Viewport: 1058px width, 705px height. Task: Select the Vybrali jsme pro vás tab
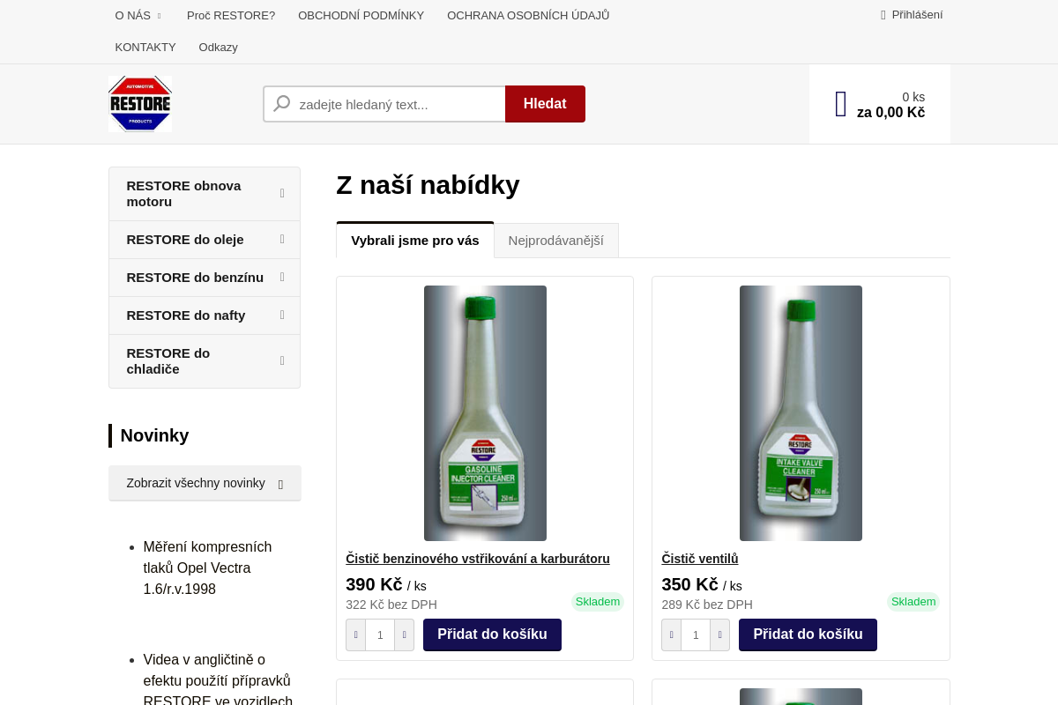click(415, 241)
